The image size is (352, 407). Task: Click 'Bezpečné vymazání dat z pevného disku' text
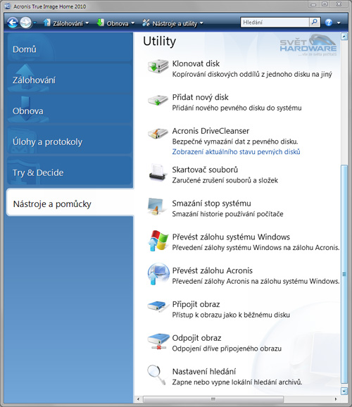pos(235,142)
